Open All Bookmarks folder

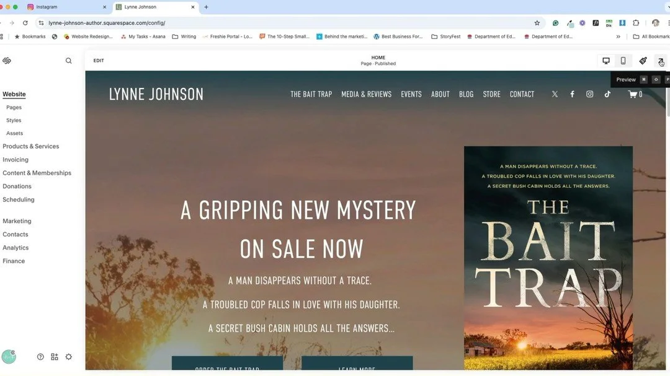coord(651,37)
